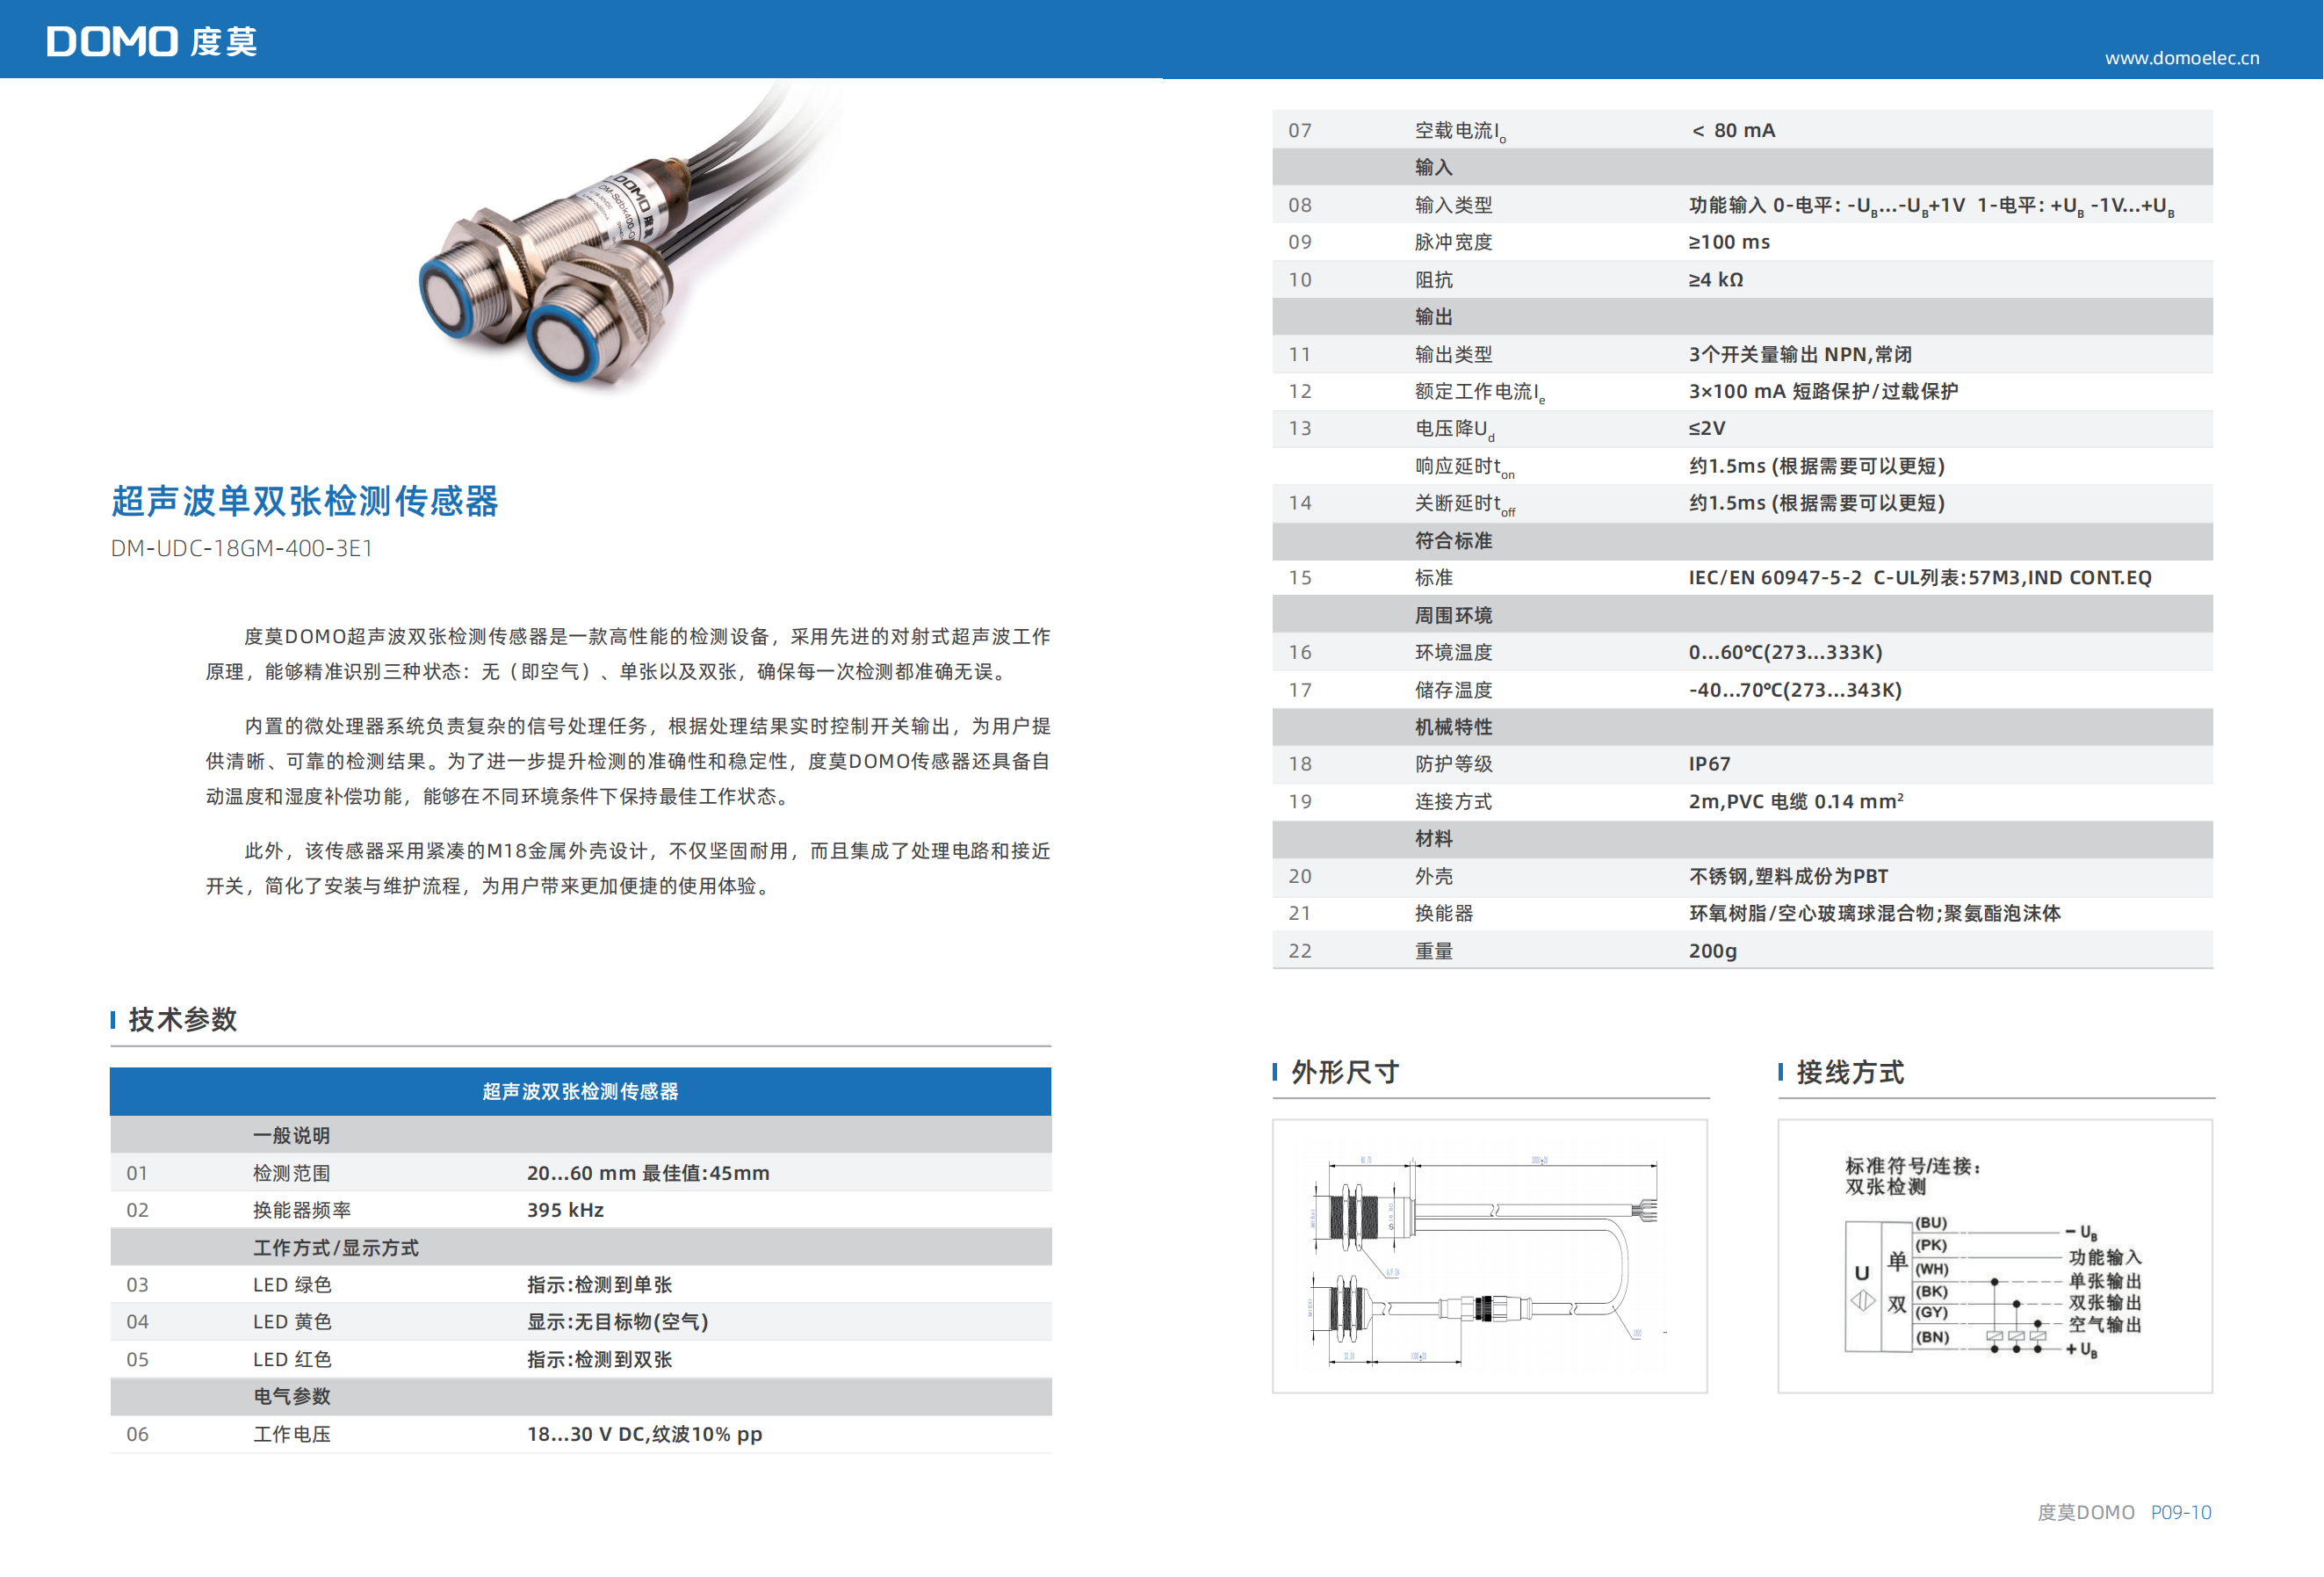Click the 关断延时 row label
Viewport: 2324px width, 1577px height.
pyautogui.click(x=1464, y=504)
